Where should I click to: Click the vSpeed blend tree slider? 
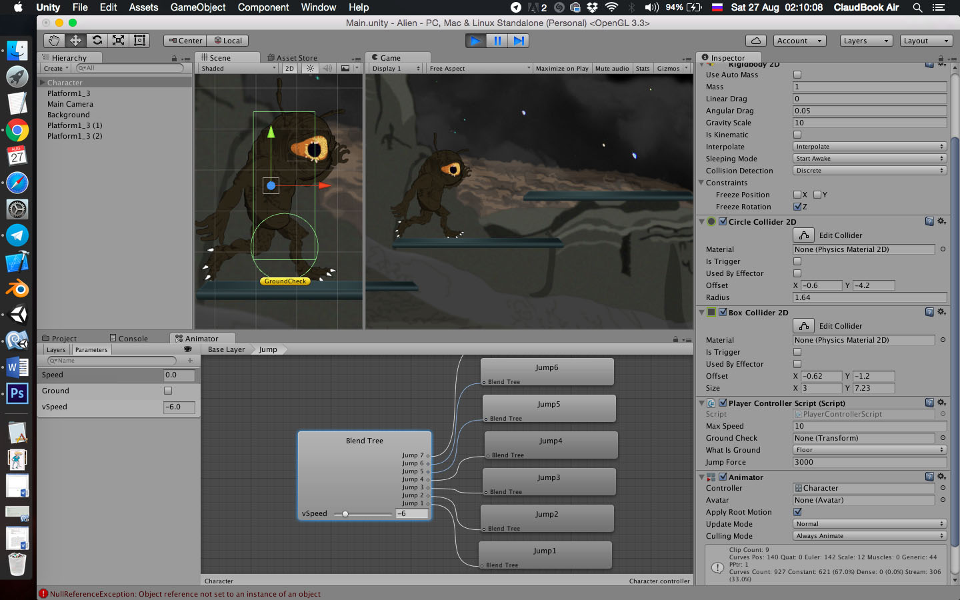(x=363, y=514)
